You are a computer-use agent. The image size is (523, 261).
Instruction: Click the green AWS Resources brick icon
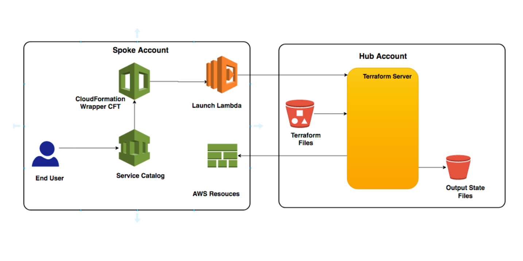pyautogui.click(x=222, y=156)
